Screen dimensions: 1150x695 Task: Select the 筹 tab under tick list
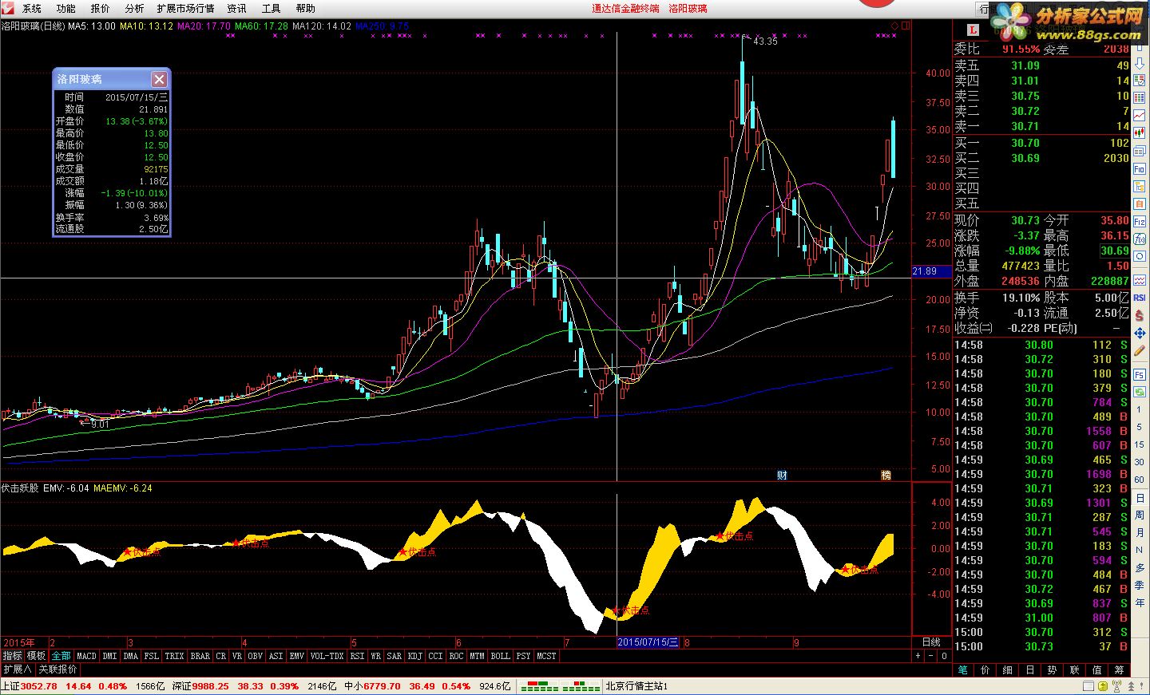1119,670
